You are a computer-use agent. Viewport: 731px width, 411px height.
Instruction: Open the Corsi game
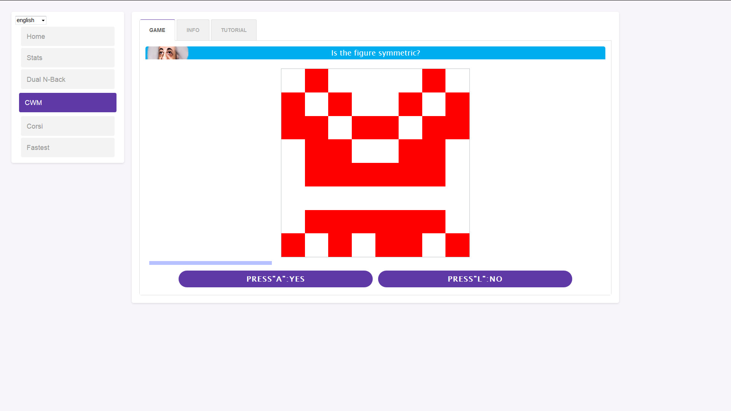point(68,126)
